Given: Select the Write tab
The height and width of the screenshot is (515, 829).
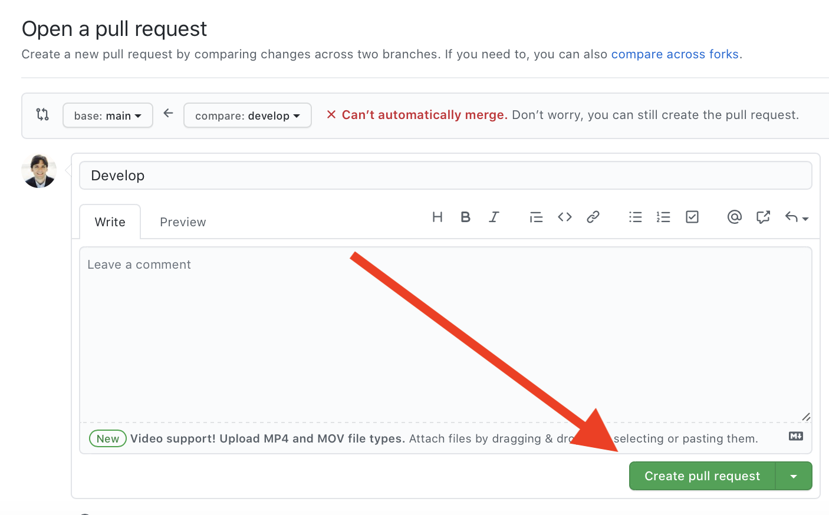Looking at the screenshot, I should click(110, 222).
